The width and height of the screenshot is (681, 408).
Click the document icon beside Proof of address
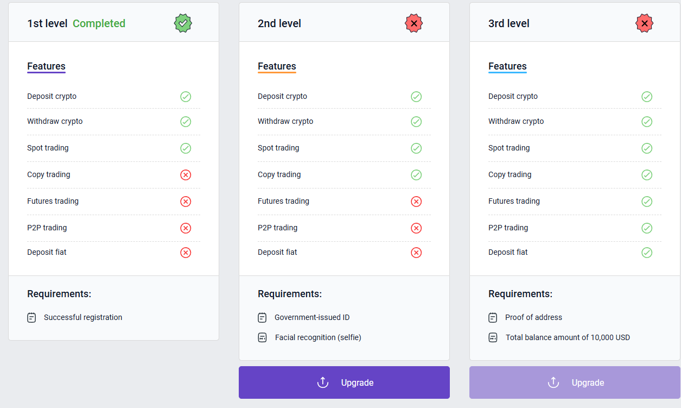pos(493,317)
